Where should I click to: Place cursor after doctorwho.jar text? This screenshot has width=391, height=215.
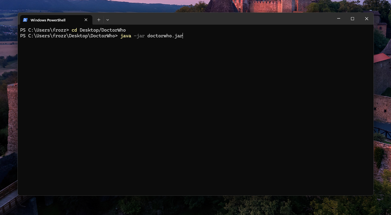[183, 36]
